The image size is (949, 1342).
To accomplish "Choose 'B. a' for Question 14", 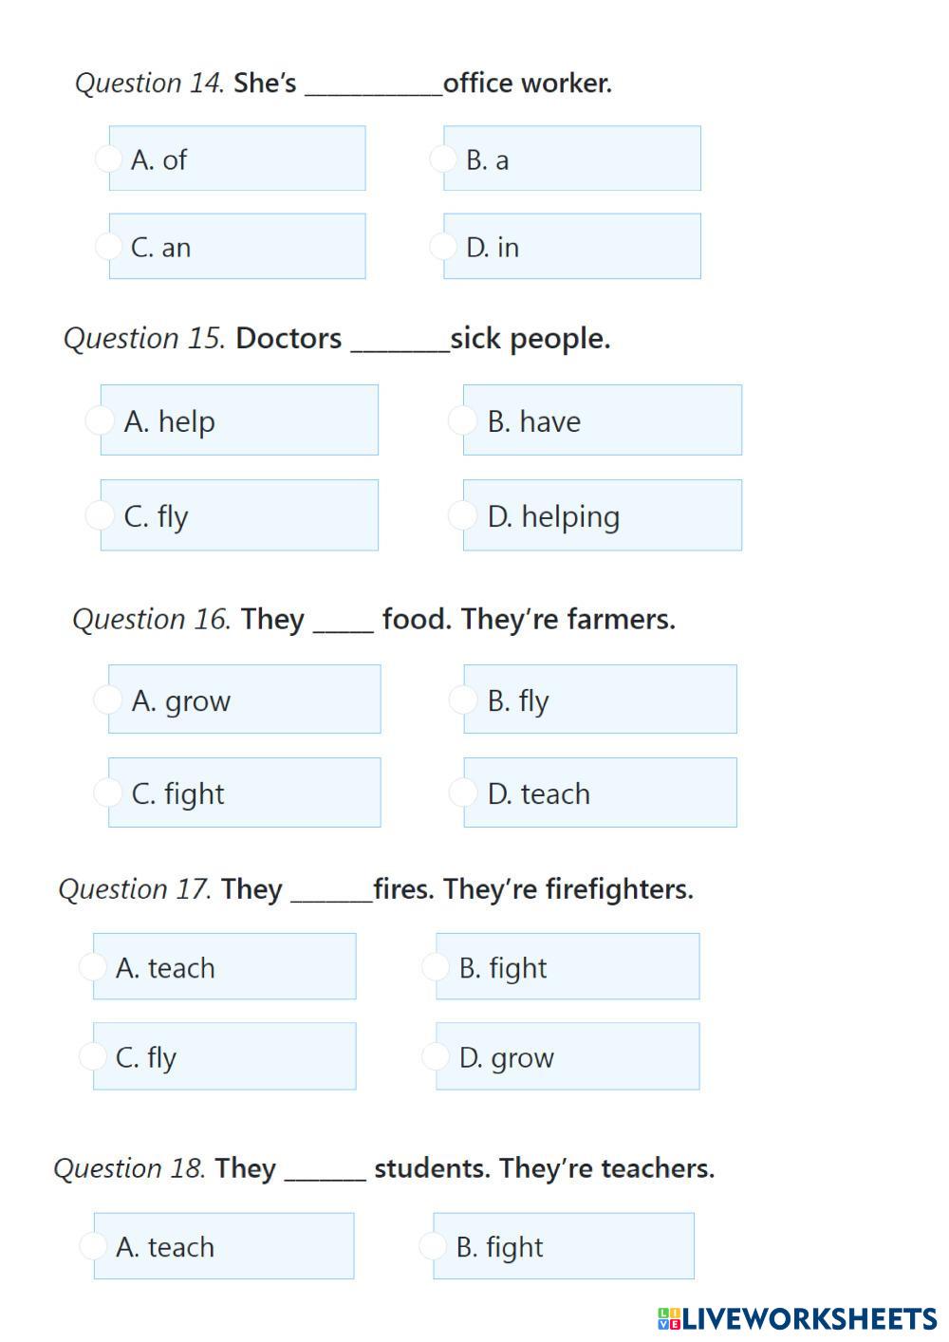I will pos(443,158).
